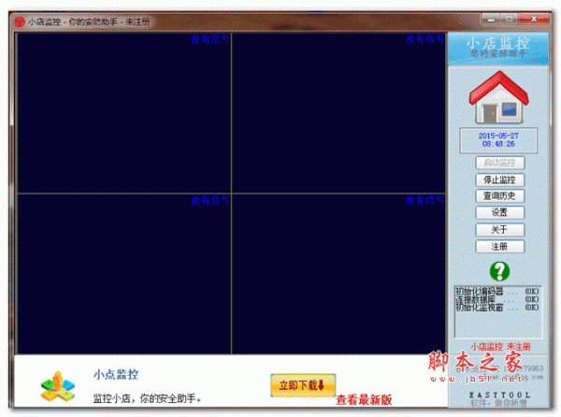The image size is (561, 417).
Task: Open the 设置 settings button
Action: click(500, 212)
